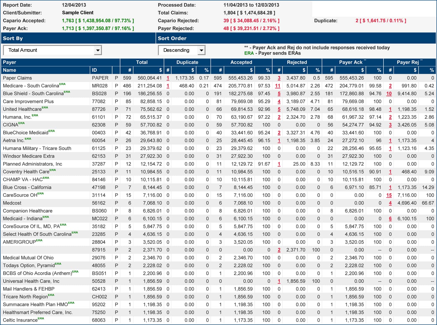Select the Companion Healthcare row name

point(28,211)
